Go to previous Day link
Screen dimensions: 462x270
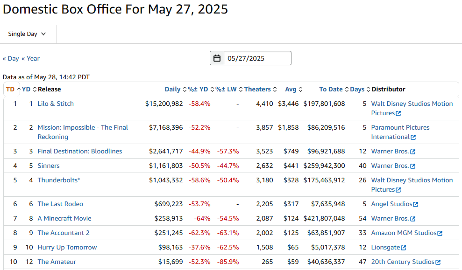[x=11, y=58]
